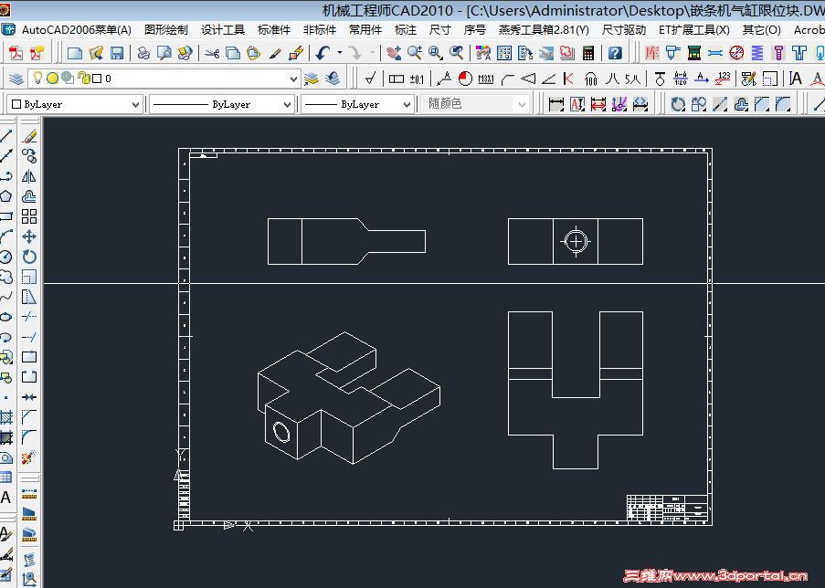825x588 pixels.
Task: Click the Cut scissors icon
Action: [213, 53]
